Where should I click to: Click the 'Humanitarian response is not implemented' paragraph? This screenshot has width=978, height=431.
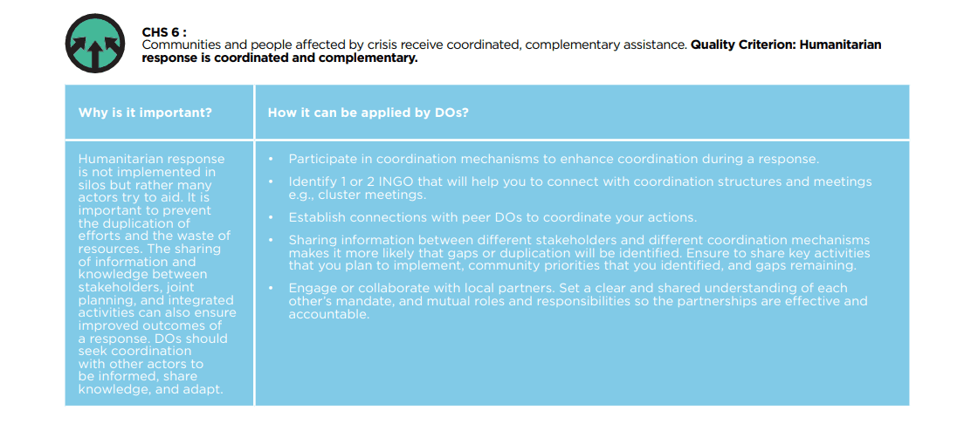point(155,274)
